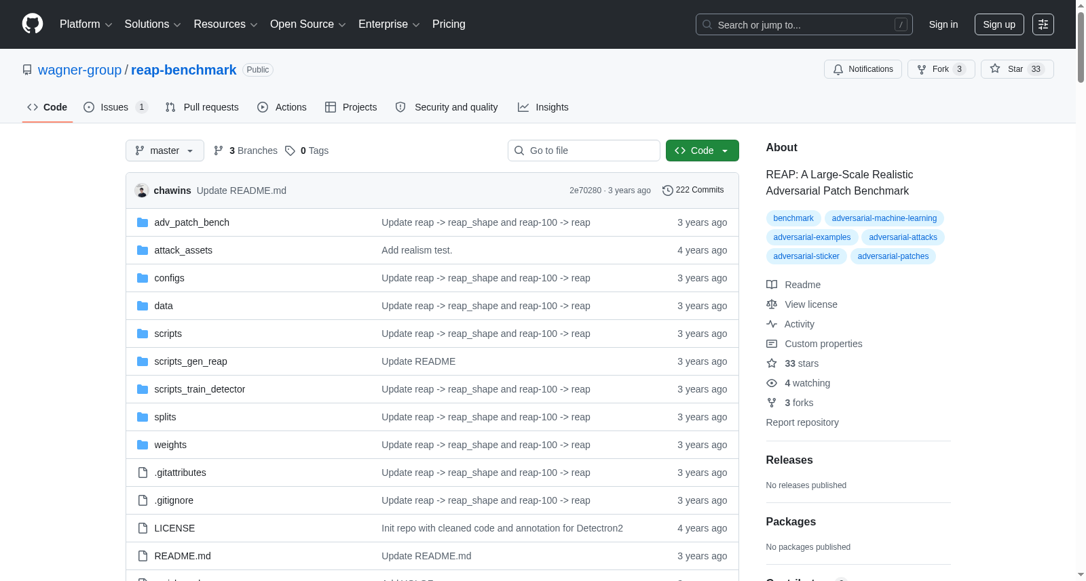Screen dimensions: 1086x581
Task: Click the star icon beside 33 stars
Action: (x=772, y=363)
